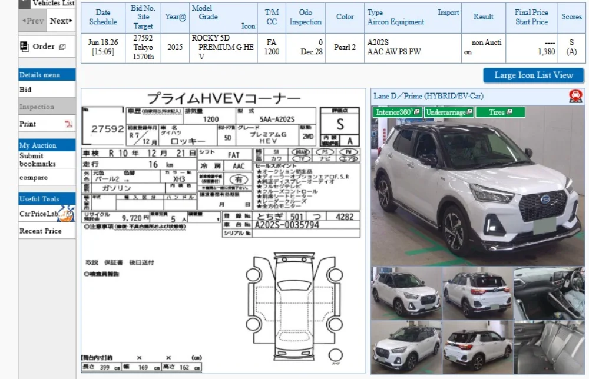The width and height of the screenshot is (589, 379).
Task: Click the Useful Tools section header
Action: (x=47, y=199)
